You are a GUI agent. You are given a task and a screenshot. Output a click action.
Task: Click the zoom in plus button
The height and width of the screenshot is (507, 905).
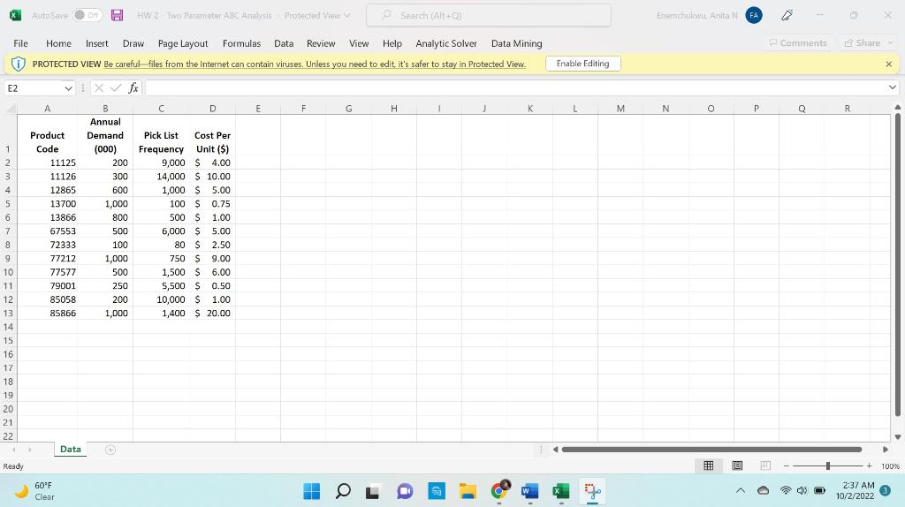click(x=870, y=465)
